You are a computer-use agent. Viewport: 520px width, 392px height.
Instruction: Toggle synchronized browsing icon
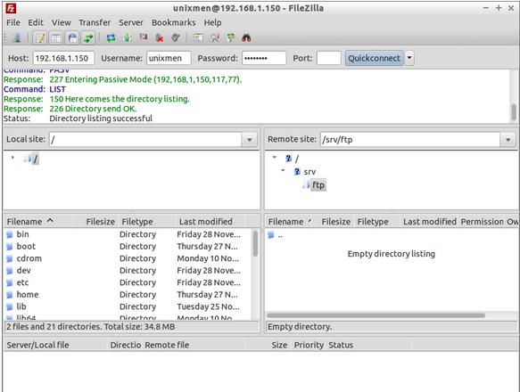coord(231,38)
